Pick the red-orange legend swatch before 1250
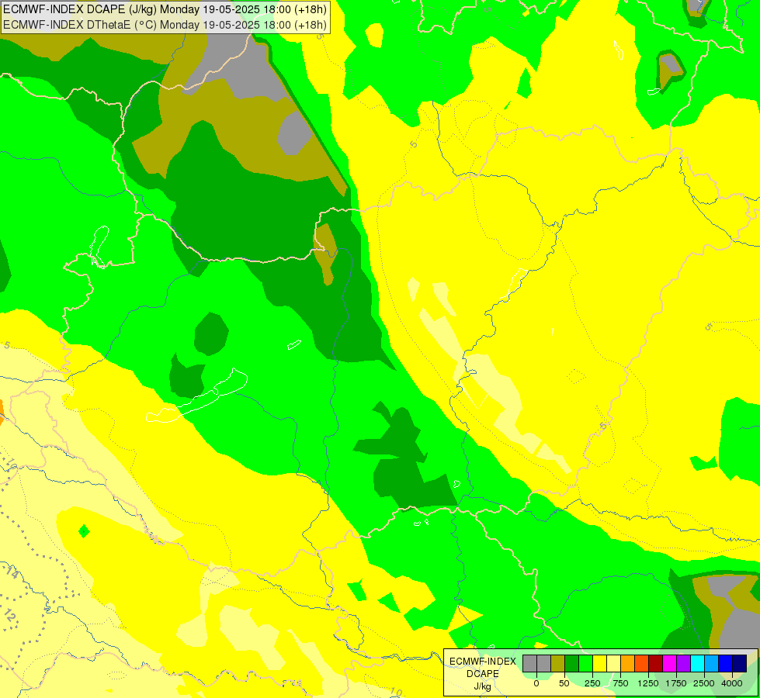The height and width of the screenshot is (698, 760). click(x=642, y=663)
